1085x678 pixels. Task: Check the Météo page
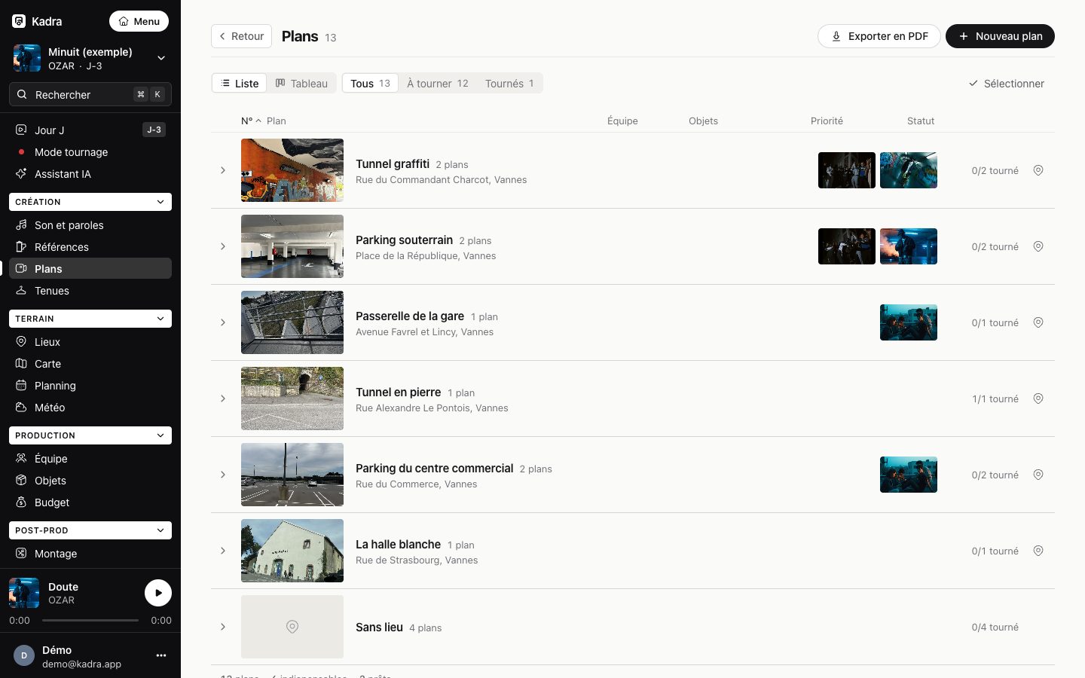click(90, 408)
